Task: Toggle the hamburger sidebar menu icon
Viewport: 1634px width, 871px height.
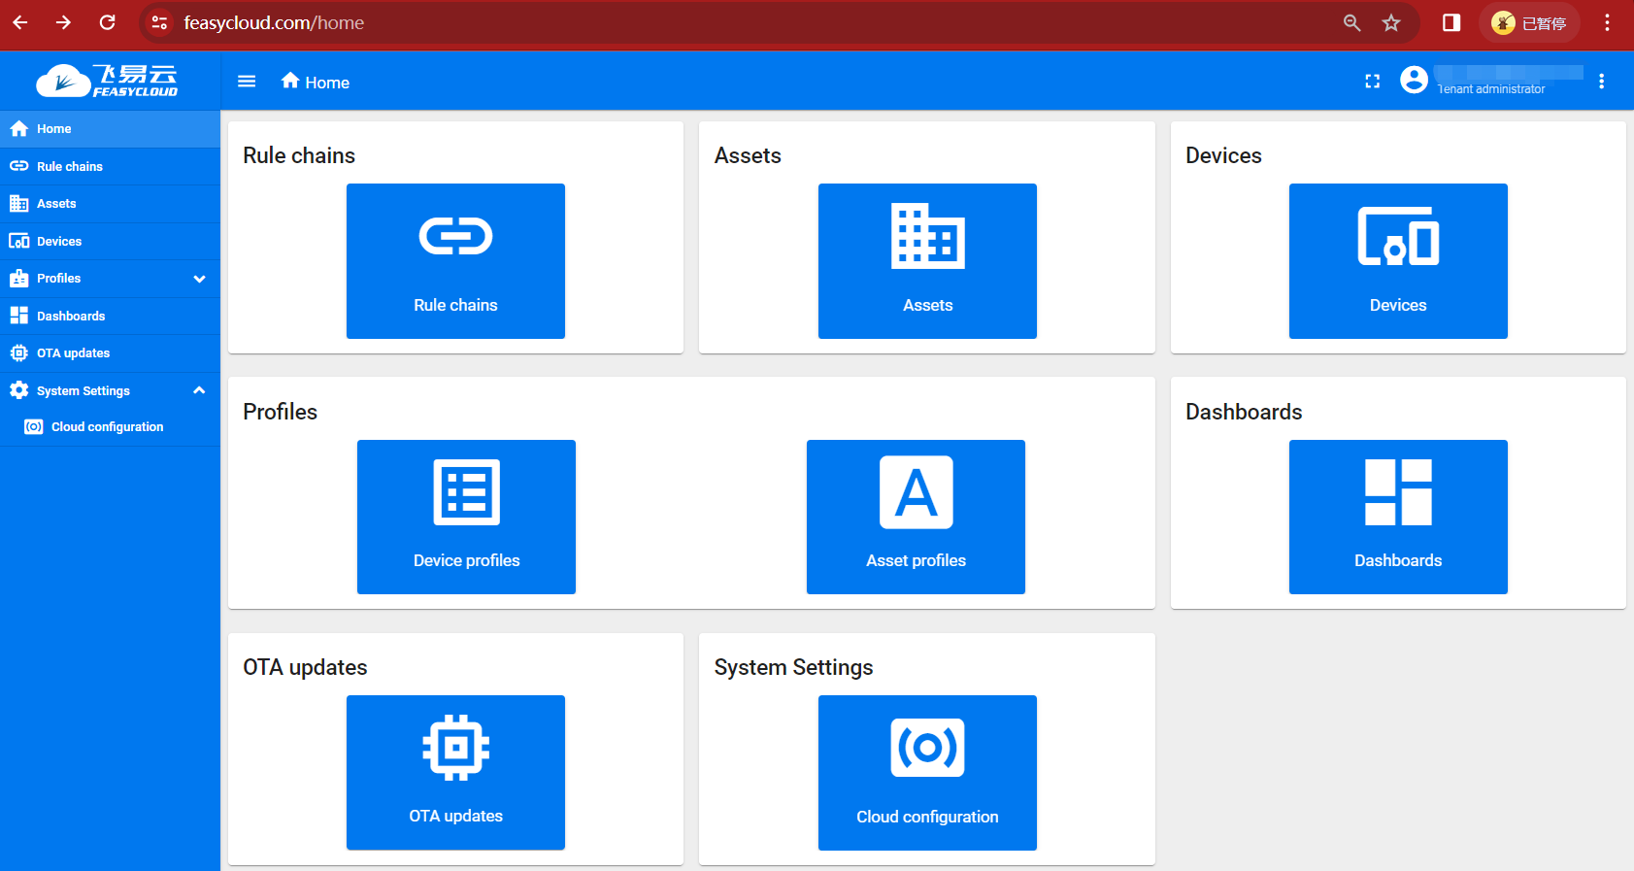Action: pos(247,82)
